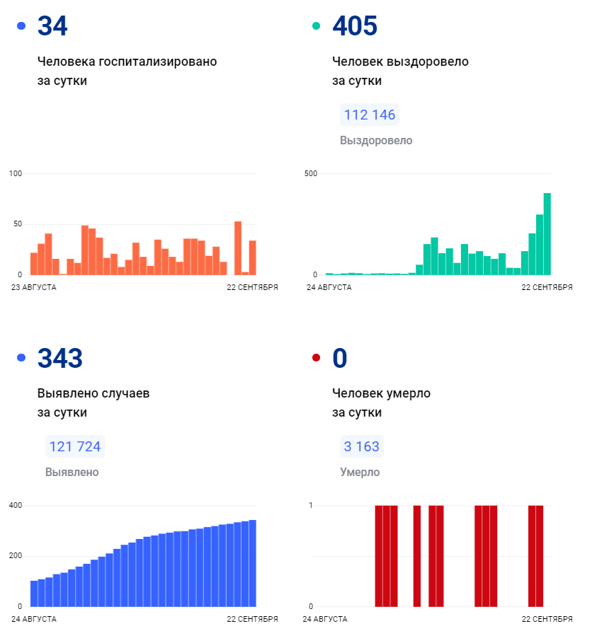Click the tallest orange bar in hospitalization chart
The width and height of the screenshot is (597, 643).
pyautogui.click(x=238, y=248)
